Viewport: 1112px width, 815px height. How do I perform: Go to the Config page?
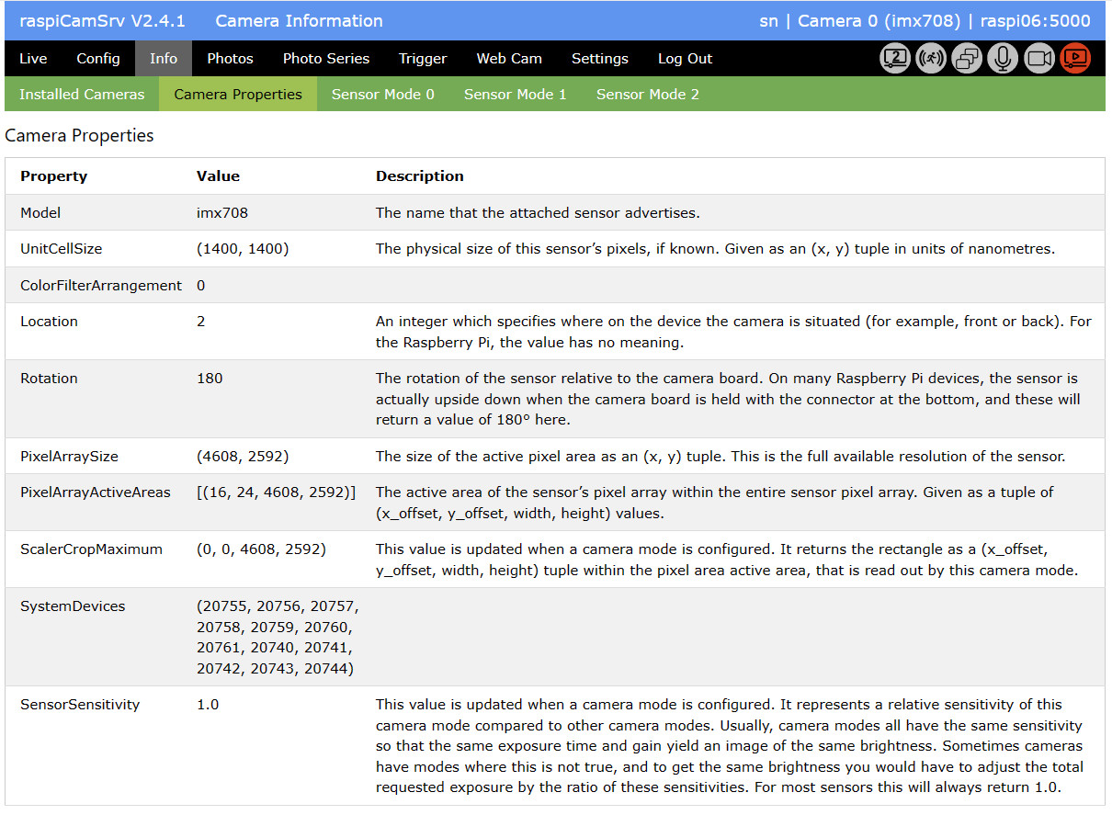click(x=98, y=59)
